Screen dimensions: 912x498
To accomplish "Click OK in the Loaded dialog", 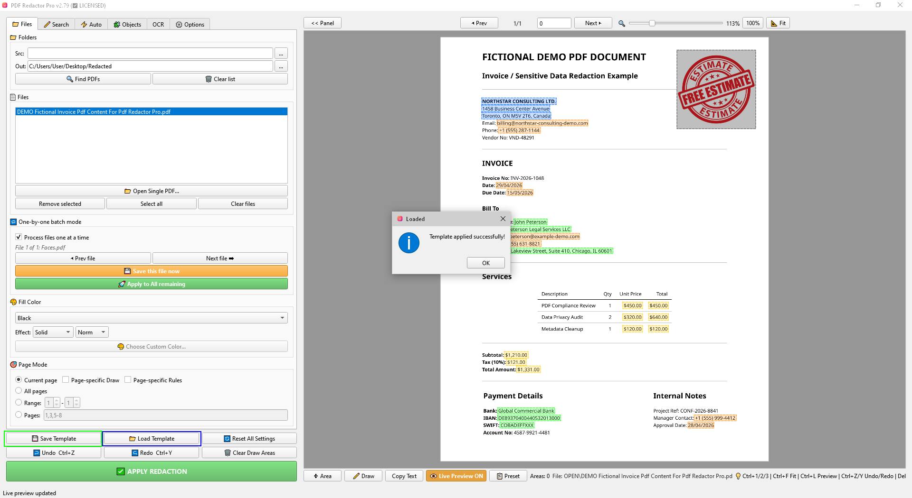I will [x=486, y=263].
